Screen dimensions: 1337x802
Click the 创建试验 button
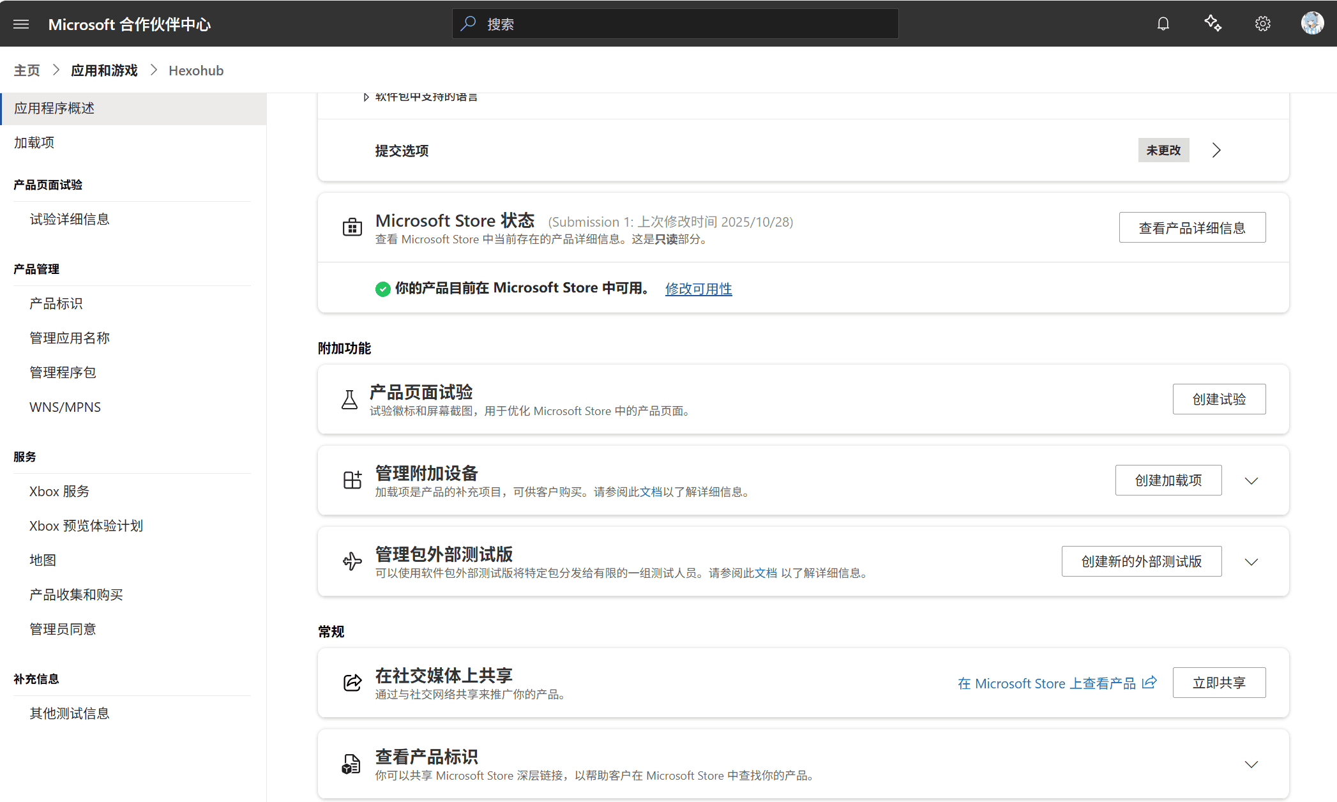click(1218, 399)
